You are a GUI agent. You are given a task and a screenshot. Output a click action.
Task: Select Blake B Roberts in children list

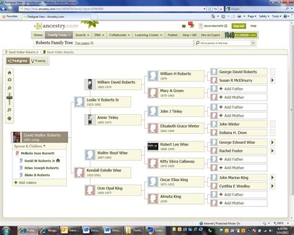37,175
